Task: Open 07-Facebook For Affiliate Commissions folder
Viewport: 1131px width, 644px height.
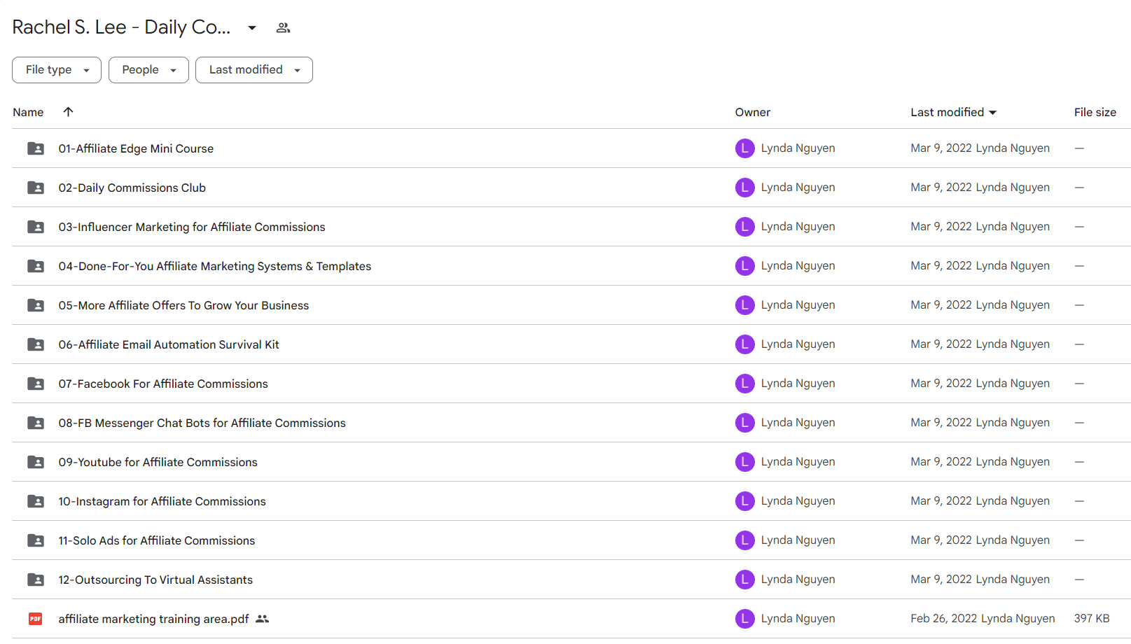Action: (x=163, y=384)
